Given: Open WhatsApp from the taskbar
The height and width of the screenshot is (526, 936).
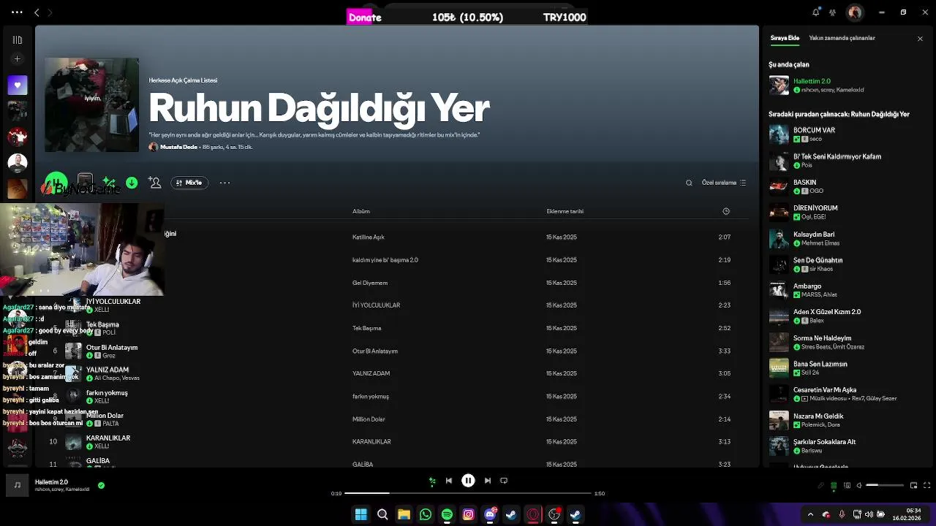Looking at the screenshot, I should [x=426, y=514].
